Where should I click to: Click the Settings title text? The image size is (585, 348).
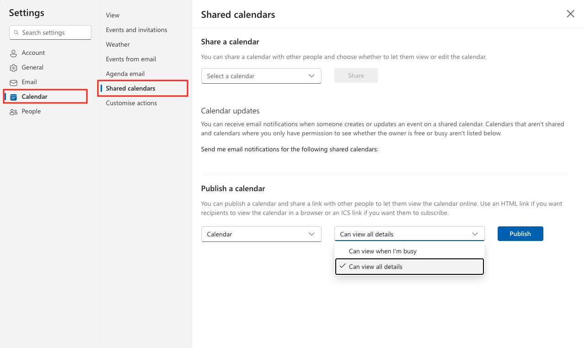(27, 12)
